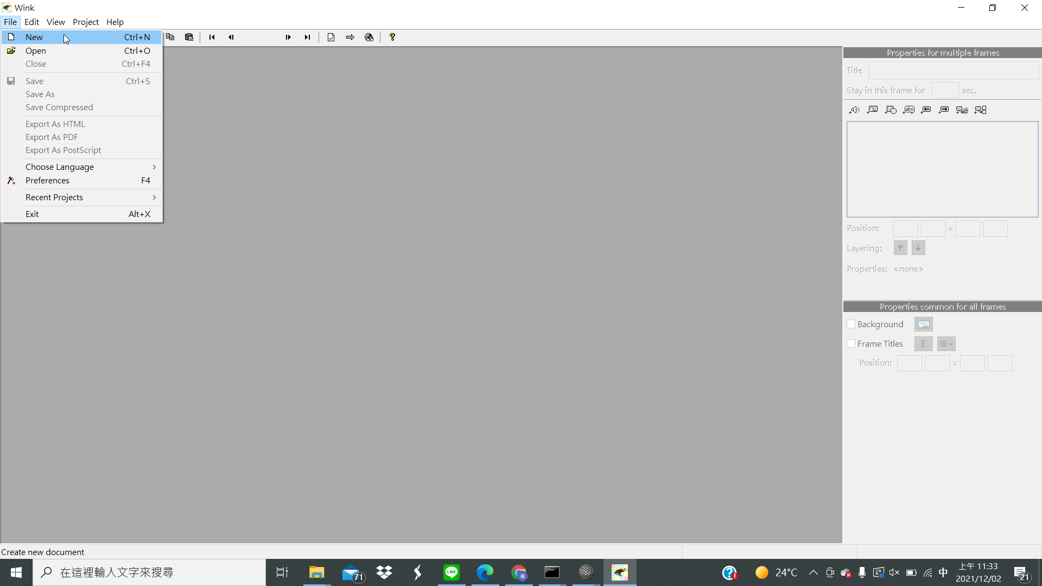1042x586 pixels.
Task: Select Open in the File menu
Action: point(81,50)
